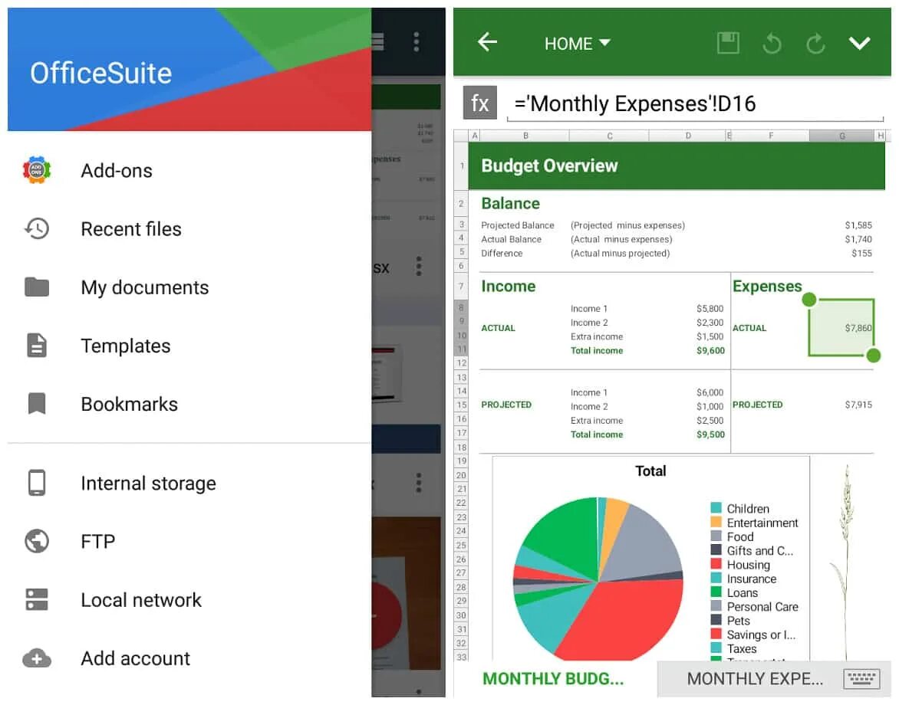The width and height of the screenshot is (899, 705).
Task: Select the Local network entry
Action: 189,599
